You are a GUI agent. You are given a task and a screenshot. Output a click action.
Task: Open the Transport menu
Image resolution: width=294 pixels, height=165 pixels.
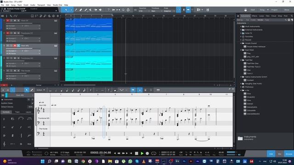(41, 5)
